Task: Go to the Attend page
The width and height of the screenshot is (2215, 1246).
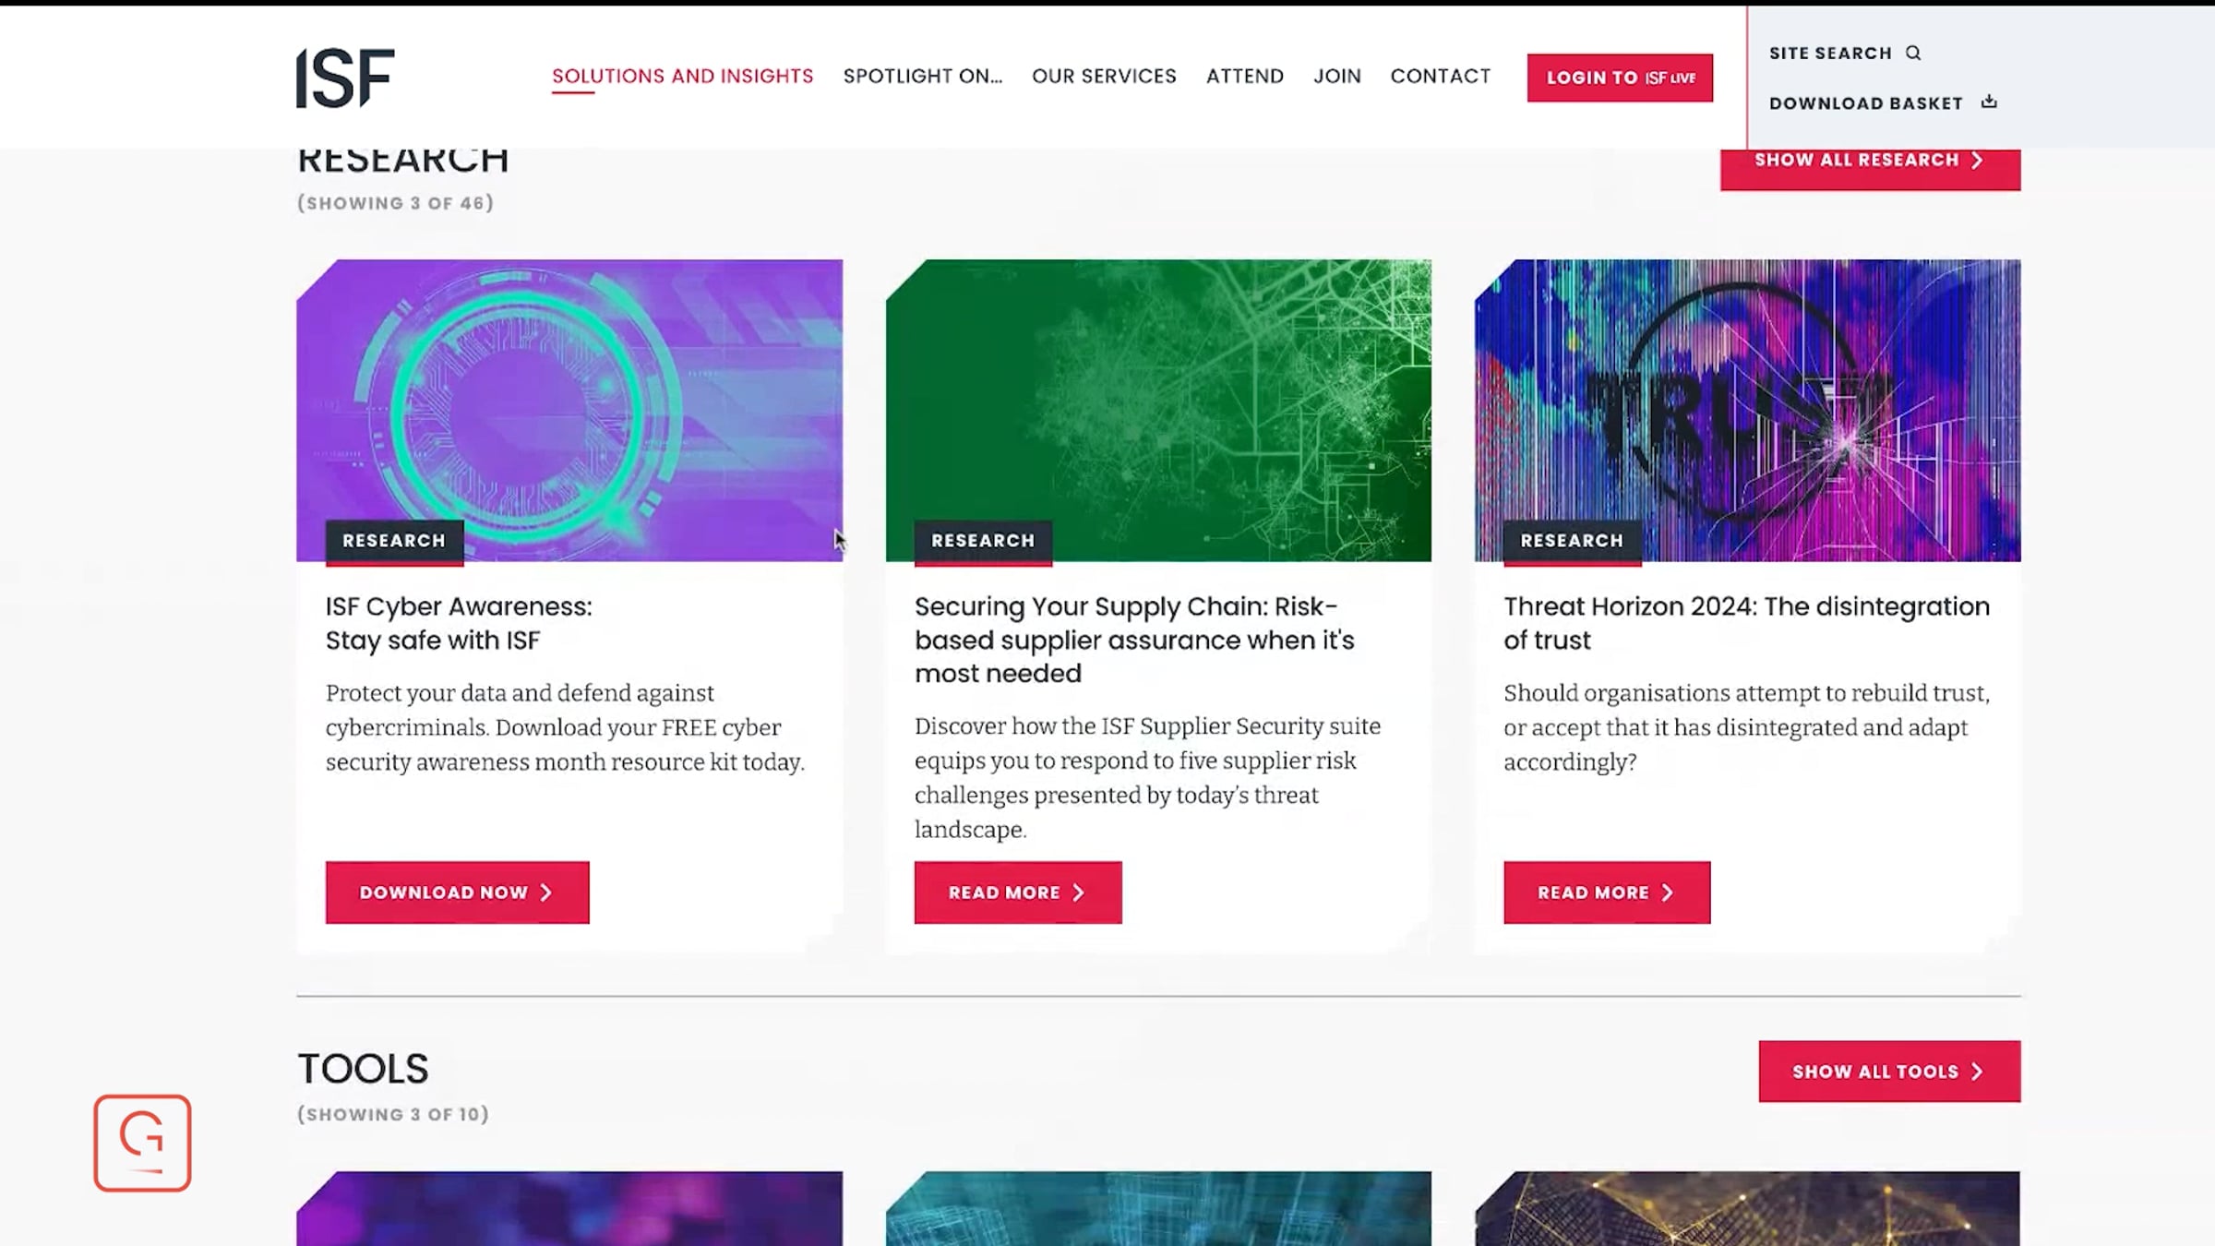Action: 1244,77
